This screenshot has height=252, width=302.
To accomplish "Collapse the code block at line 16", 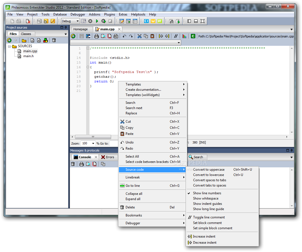I will pos(88,67).
